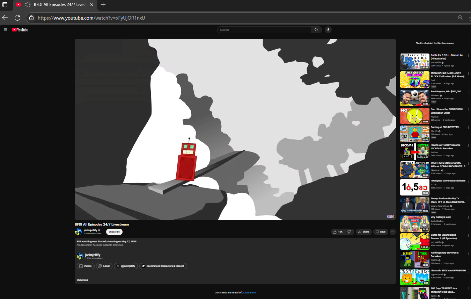The image size is (471, 299).
Task: View site information lock icon
Action: click(31, 18)
